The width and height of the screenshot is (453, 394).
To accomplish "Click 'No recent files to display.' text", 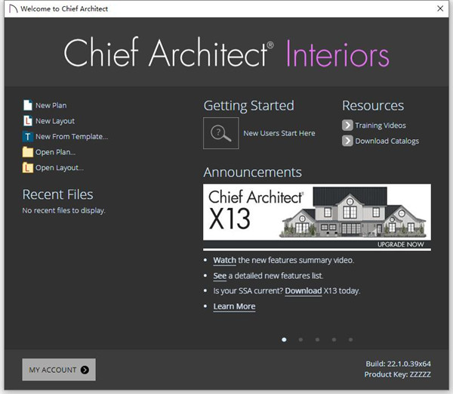I will (64, 210).
